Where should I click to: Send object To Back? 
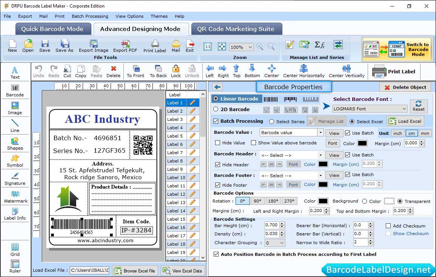[x=158, y=71]
